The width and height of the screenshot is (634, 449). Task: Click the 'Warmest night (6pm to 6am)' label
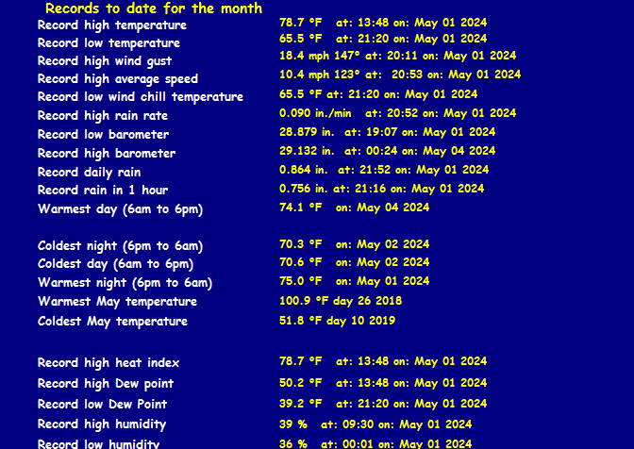(x=125, y=282)
